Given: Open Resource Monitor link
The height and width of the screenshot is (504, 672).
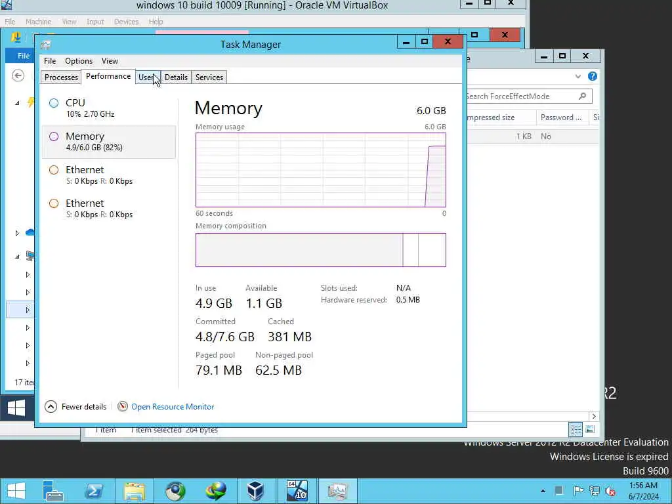Looking at the screenshot, I should [173, 407].
